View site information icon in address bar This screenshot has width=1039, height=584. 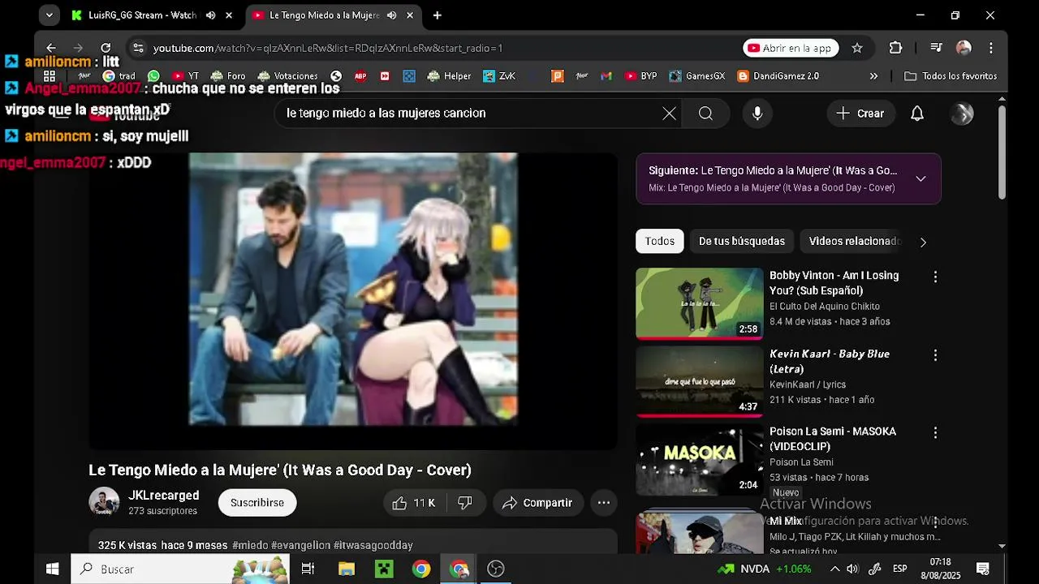click(x=138, y=48)
